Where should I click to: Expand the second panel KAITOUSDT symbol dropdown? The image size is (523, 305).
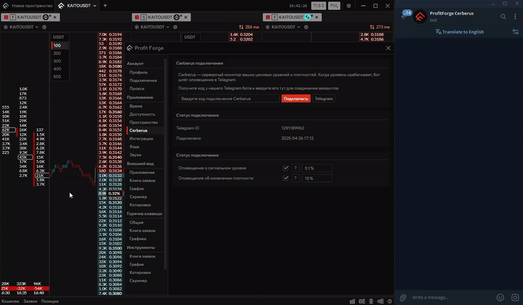coord(168,27)
